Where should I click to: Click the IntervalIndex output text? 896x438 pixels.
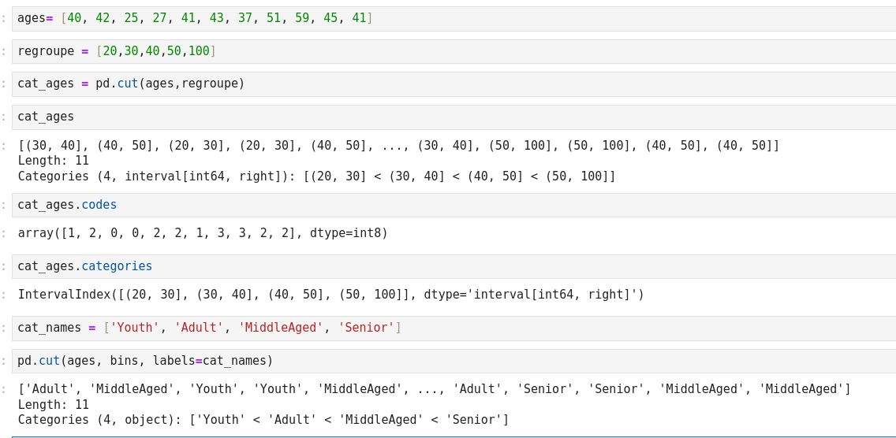(x=330, y=295)
